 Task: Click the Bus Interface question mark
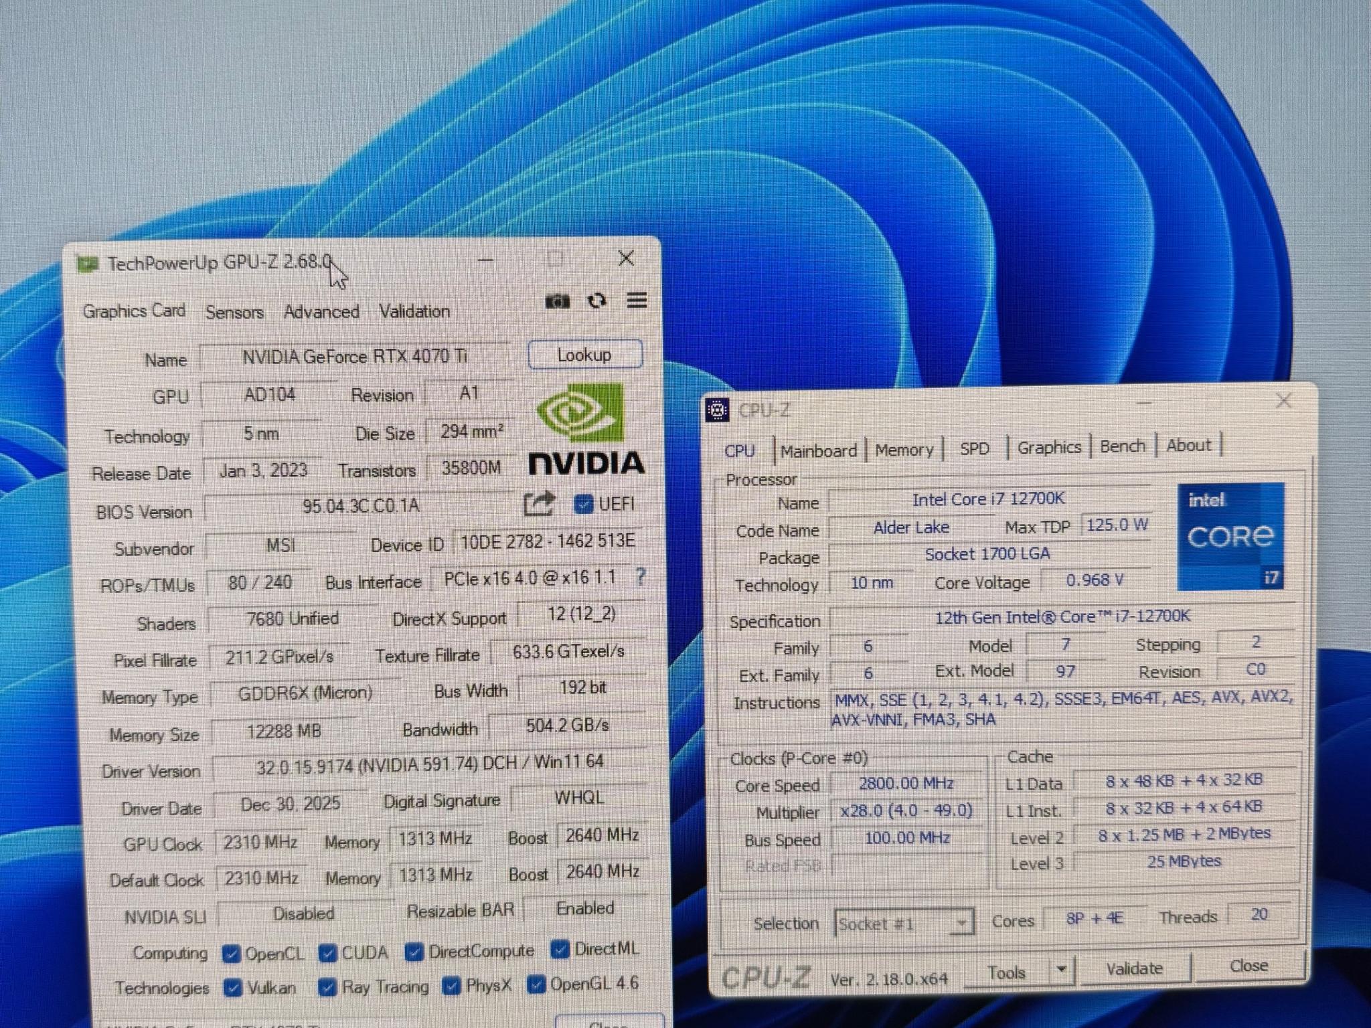(641, 576)
